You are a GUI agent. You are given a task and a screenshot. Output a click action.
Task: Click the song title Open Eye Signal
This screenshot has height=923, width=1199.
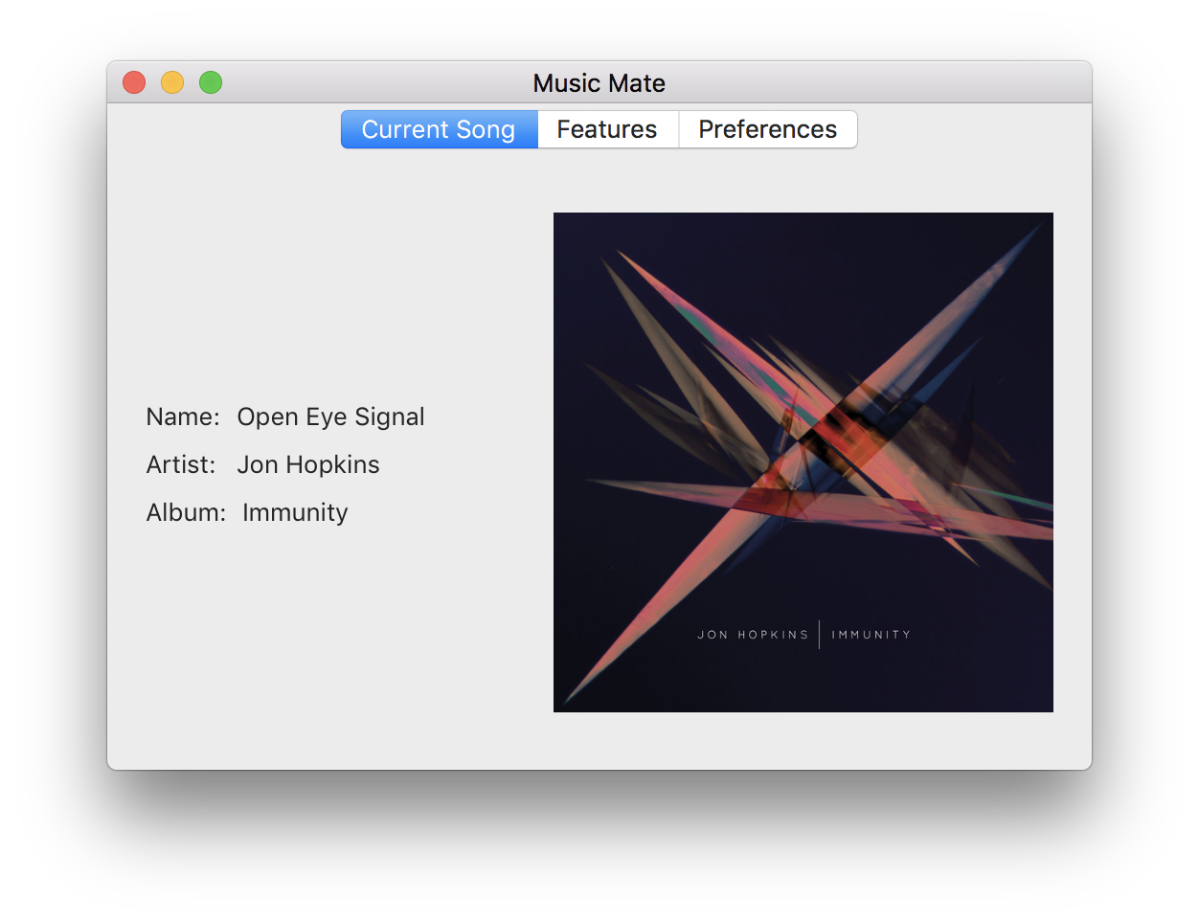[330, 417]
